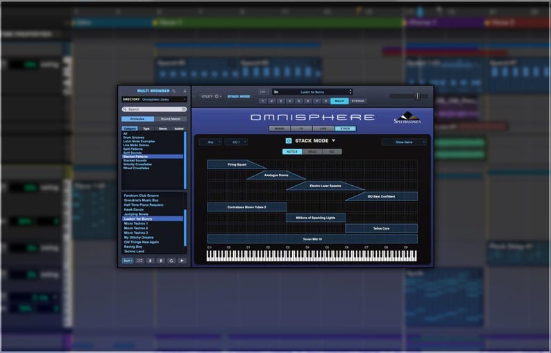The image size is (551, 353).
Task: Click the Multi Browser magnifier icon
Action: click(x=174, y=91)
